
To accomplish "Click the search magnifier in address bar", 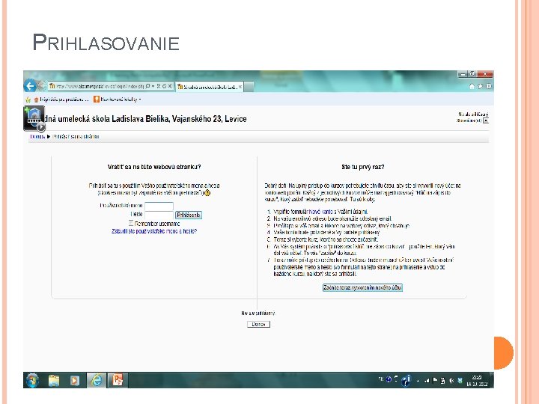I will (147, 86).
